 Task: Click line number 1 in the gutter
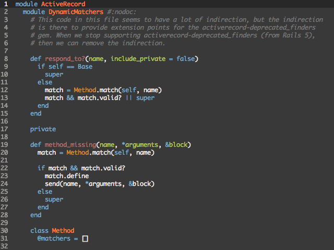coord(6,4)
